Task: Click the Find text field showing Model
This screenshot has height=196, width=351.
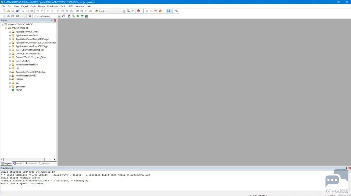Action: [110, 11]
